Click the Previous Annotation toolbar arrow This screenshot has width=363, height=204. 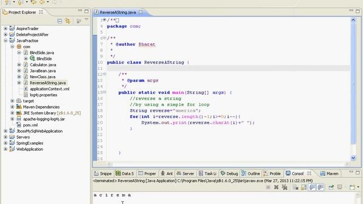point(20,2)
